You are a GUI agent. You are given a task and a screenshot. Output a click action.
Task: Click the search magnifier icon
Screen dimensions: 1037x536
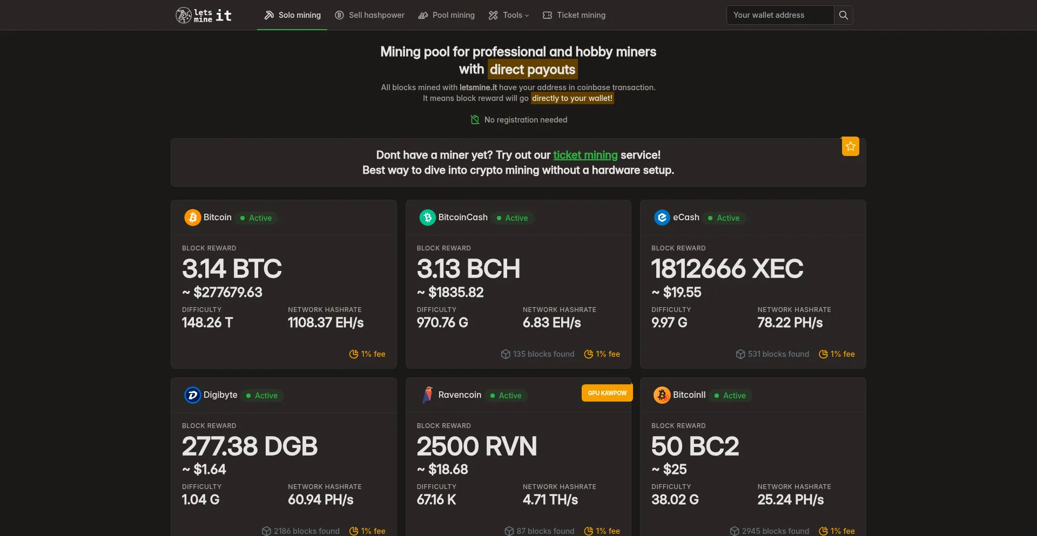[843, 15]
